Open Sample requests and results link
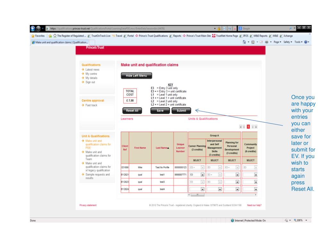This screenshot has width=328, height=246. (x=97, y=176)
